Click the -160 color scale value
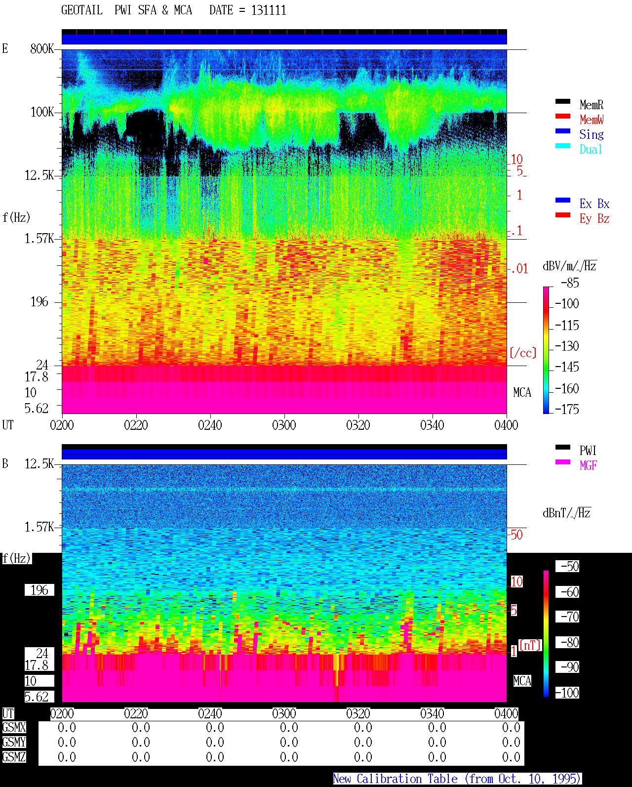The image size is (632, 787). point(567,389)
